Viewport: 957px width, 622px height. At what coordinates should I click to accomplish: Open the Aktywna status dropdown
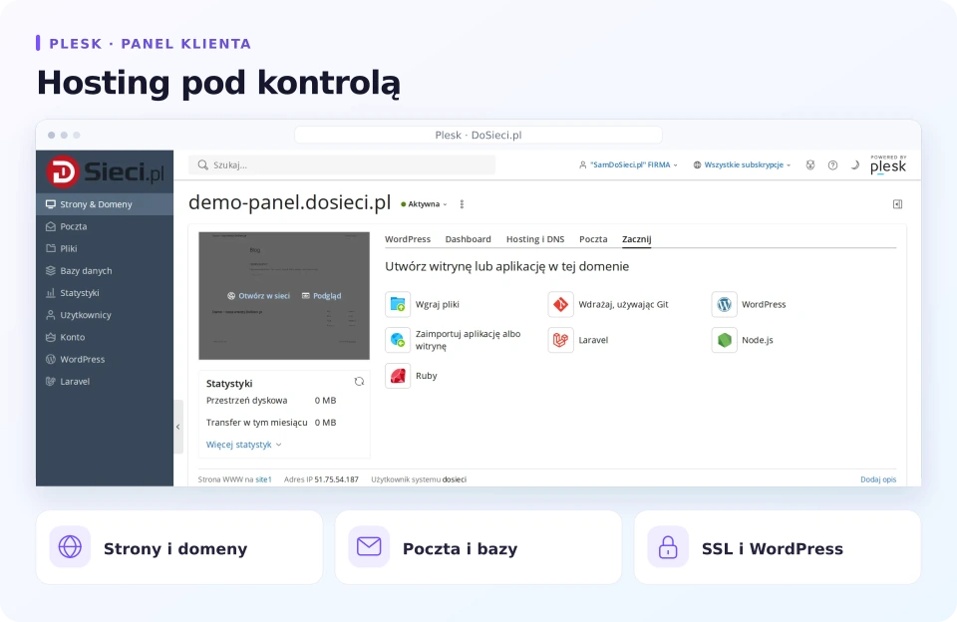(x=425, y=204)
